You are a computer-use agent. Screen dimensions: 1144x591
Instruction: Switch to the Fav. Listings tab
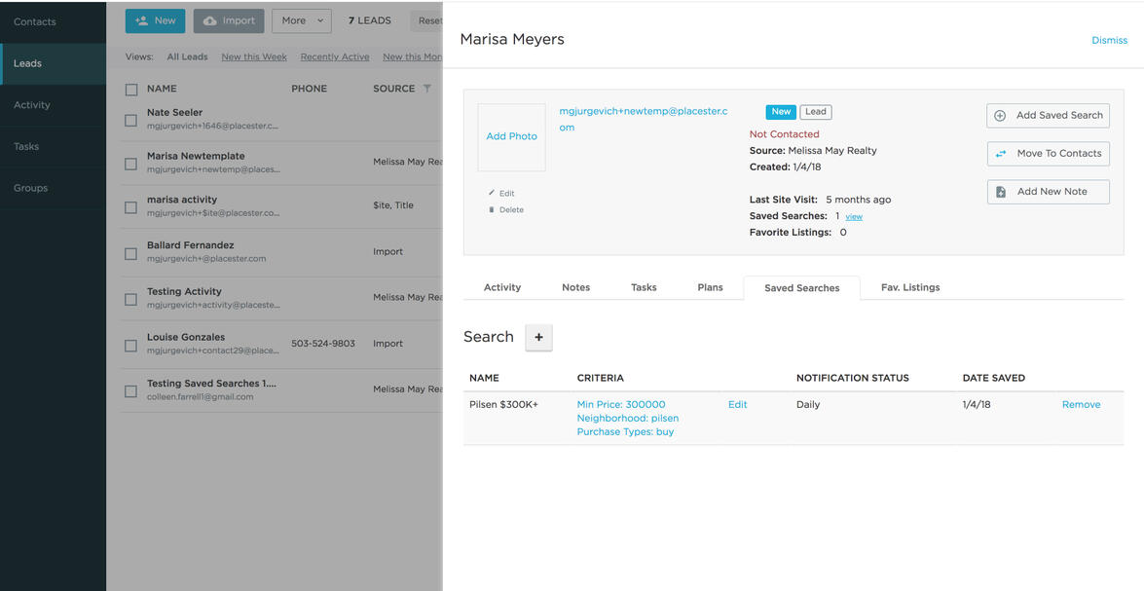[x=909, y=287]
